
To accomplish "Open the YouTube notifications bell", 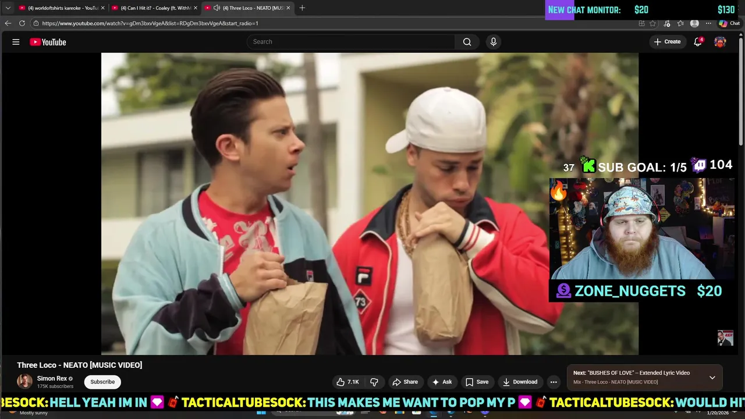I will coord(698,42).
